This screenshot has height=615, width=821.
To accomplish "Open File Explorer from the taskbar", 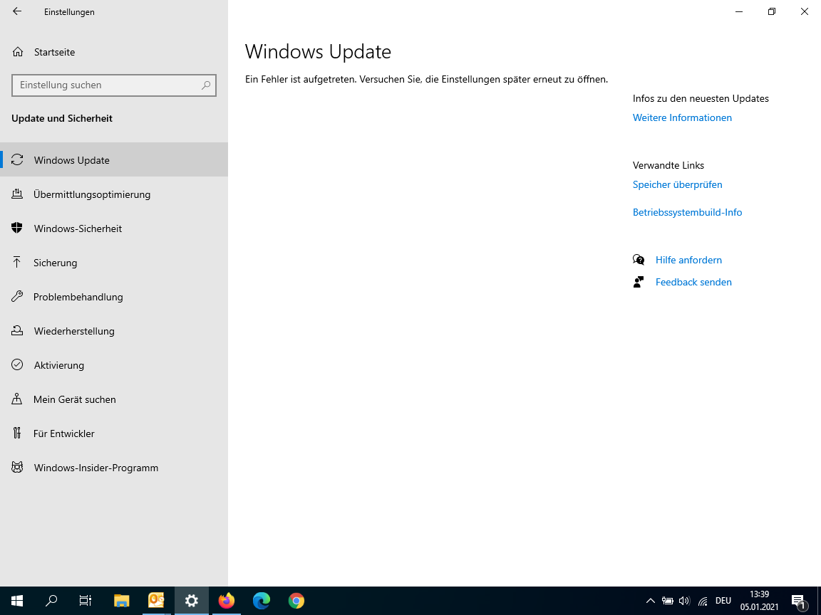I will tap(121, 601).
